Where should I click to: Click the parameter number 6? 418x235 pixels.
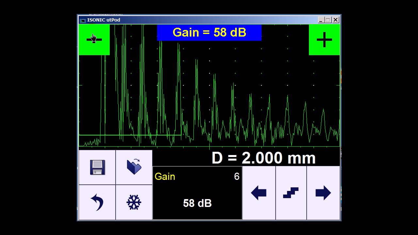pyautogui.click(x=237, y=177)
